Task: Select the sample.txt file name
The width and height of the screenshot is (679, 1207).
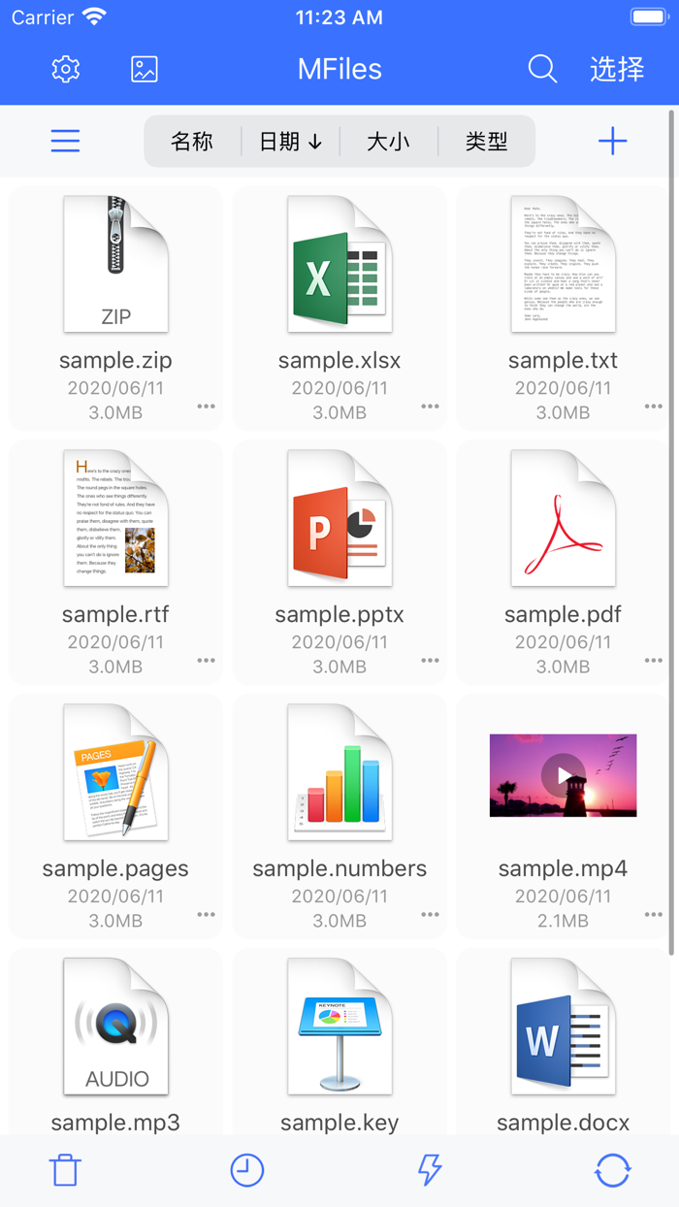Action: click(564, 361)
